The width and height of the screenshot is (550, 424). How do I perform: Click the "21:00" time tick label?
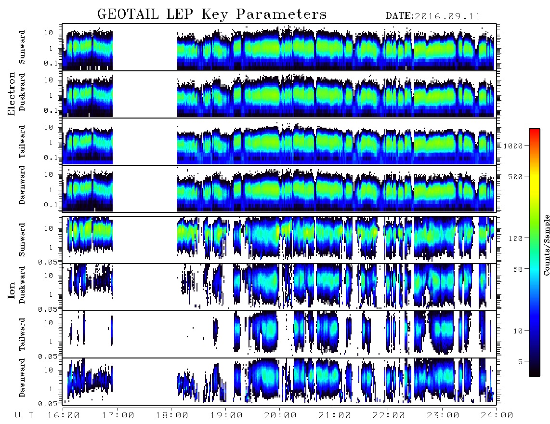pos(335,416)
